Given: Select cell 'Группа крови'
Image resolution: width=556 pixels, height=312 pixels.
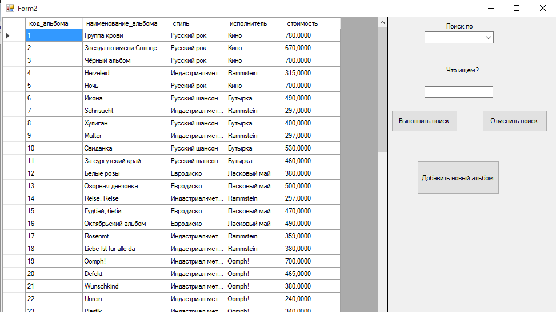Looking at the screenshot, I should (x=126, y=35).
